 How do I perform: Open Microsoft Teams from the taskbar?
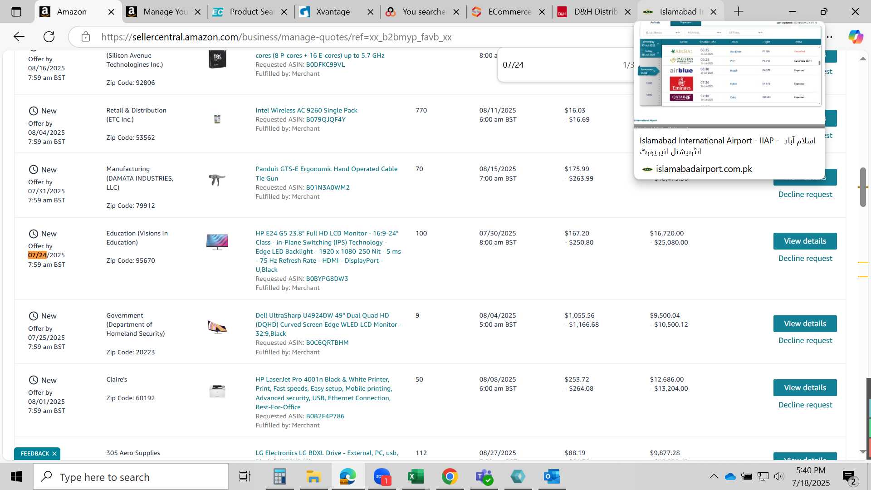click(x=484, y=476)
